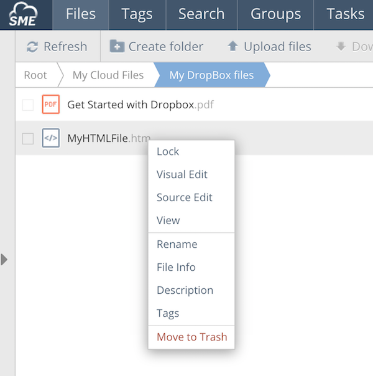Tick checkbox for Get Started with Dropbox.pdf

coord(28,105)
